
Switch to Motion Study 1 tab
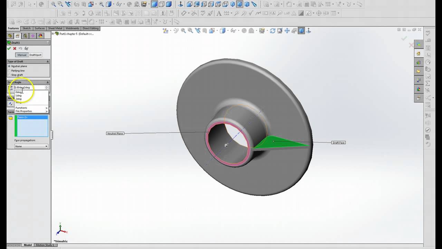[45, 245]
